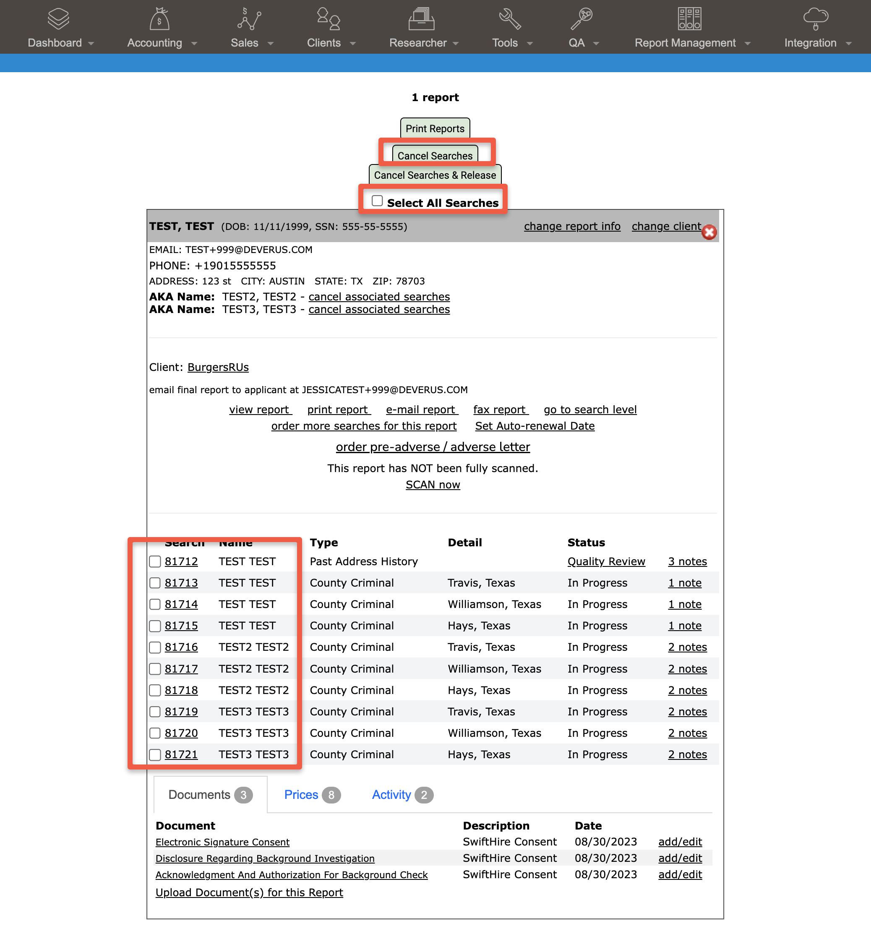The height and width of the screenshot is (934, 871).
Task: Cancel associated searches for TEST2, TEST2
Action: (379, 297)
